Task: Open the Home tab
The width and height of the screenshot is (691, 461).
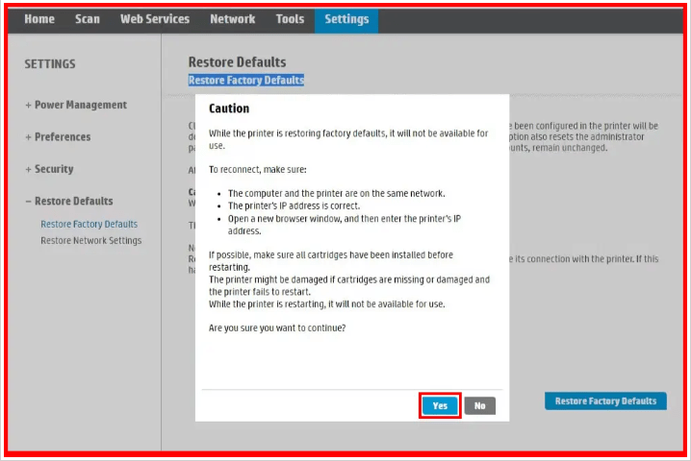Action: coord(39,19)
